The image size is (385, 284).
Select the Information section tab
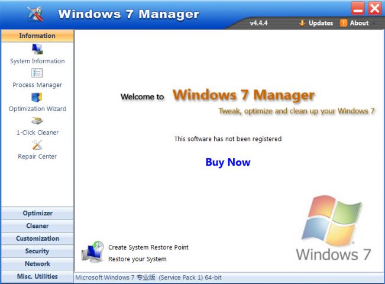37,35
